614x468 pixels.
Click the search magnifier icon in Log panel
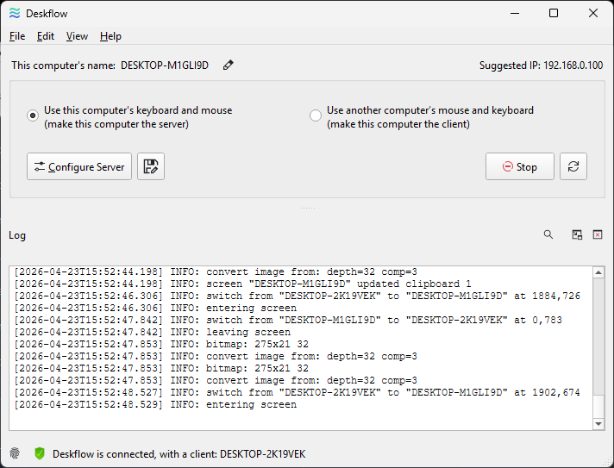548,234
